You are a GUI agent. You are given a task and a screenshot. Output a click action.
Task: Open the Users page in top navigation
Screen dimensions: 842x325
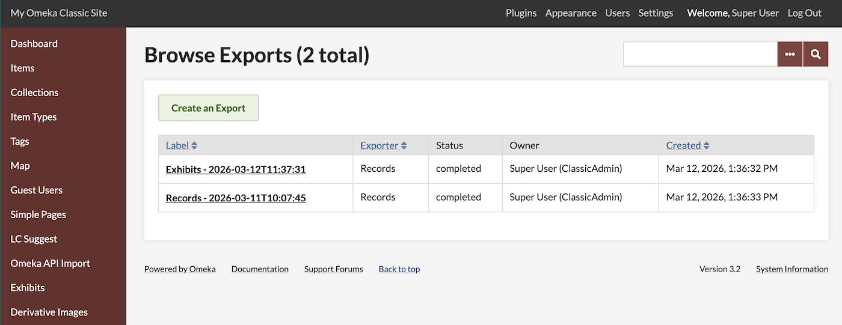pos(617,13)
